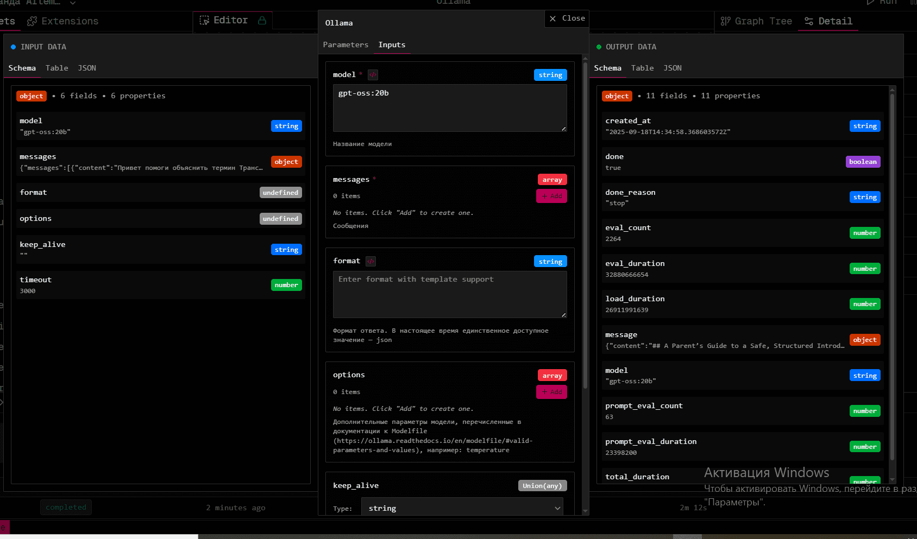The image size is (917, 539).
Task: Switch to the Parameters tab
Action: coord(346,45)
